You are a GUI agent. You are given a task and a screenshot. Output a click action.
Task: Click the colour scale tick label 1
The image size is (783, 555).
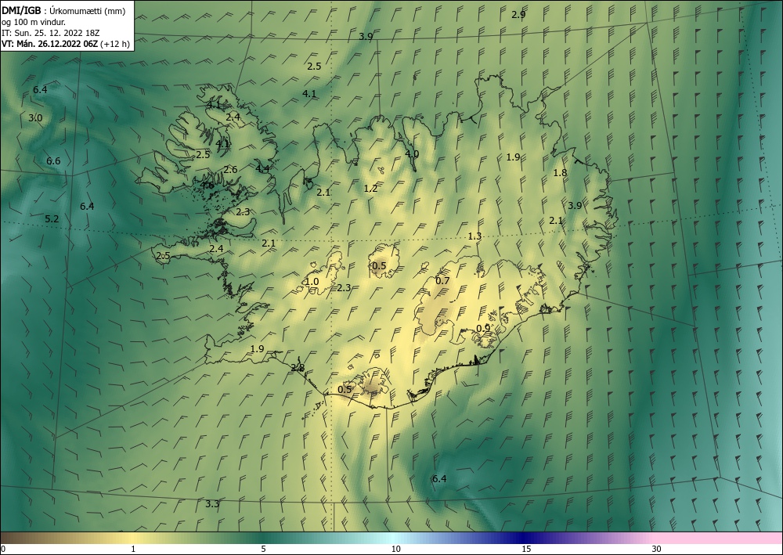point(133,550)
